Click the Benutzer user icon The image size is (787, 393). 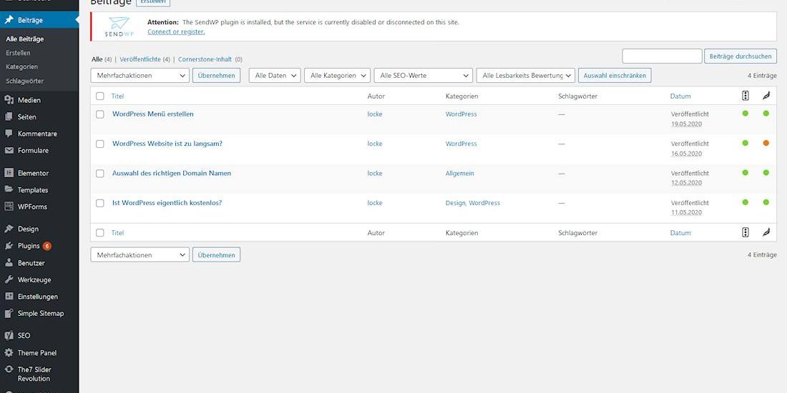(x=9, y=263)
